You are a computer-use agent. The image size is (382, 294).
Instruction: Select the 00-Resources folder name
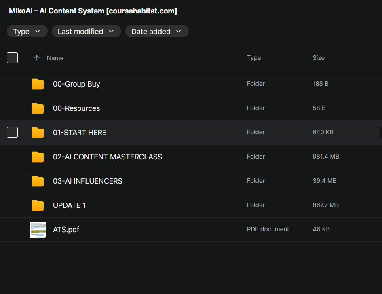click(x=76, y=108)
